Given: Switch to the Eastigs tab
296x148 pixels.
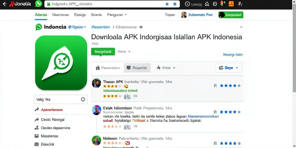Looking at the screenshot, I should [80, 15].
